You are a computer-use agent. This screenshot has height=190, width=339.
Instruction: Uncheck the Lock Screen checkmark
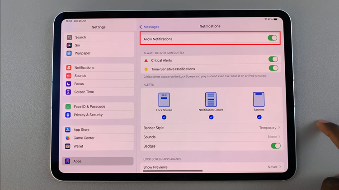[x=164, y=117]
